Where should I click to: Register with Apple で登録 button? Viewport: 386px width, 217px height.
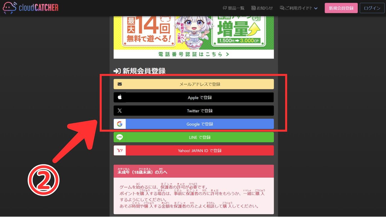(194, 97)
